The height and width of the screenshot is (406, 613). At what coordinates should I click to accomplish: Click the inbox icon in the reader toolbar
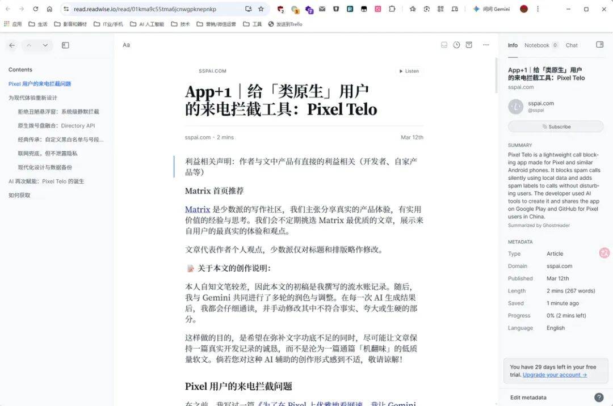444,45
